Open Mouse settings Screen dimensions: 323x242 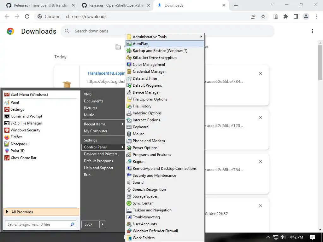click(x=165, y=134)
